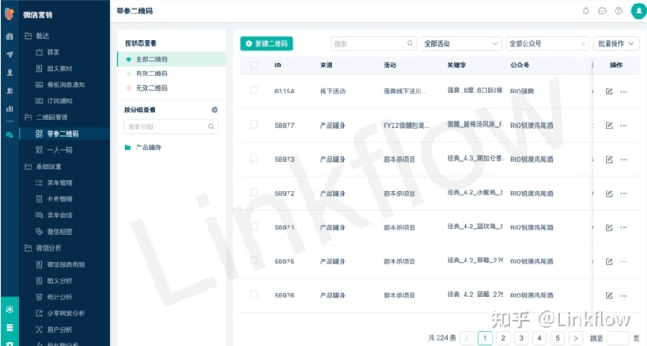
Task: Go to page 3 in pagination
Action: click(521, 338)
